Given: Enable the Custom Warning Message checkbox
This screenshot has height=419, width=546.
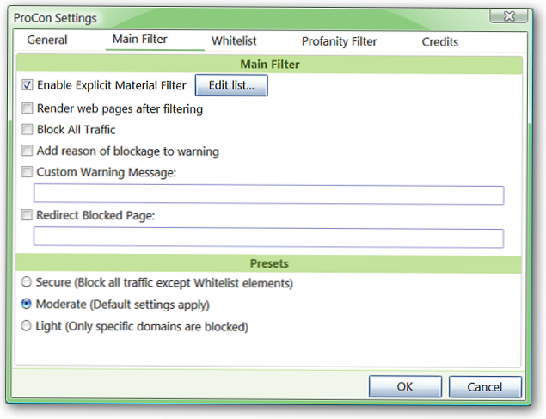Looking at the screenshot, I should click(28, 172).
